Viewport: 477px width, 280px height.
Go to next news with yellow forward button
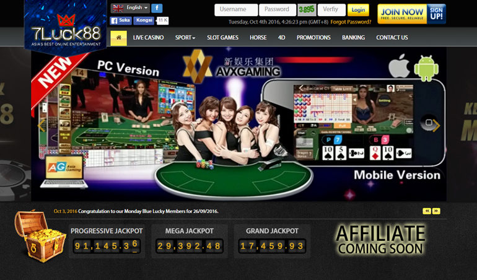click(x=436, y=211)
